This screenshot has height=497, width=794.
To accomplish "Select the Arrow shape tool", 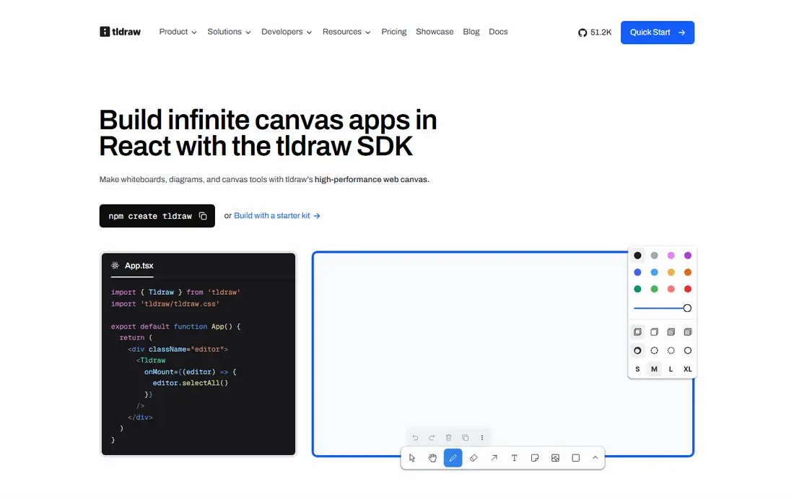I will tap(494, 458).
